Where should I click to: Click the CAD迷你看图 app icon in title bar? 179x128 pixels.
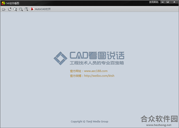[3, 3]
